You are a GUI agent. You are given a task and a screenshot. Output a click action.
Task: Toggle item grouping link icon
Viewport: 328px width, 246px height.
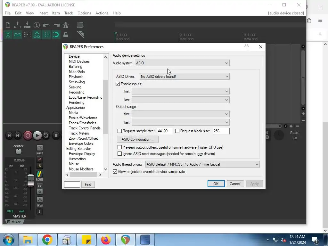[18, 35]
